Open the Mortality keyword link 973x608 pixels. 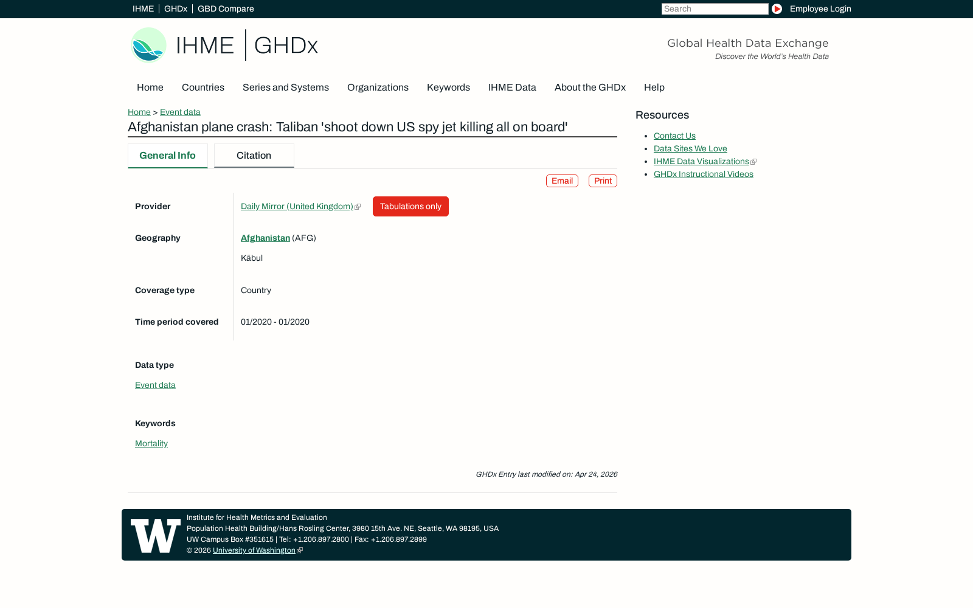[151, 444]
